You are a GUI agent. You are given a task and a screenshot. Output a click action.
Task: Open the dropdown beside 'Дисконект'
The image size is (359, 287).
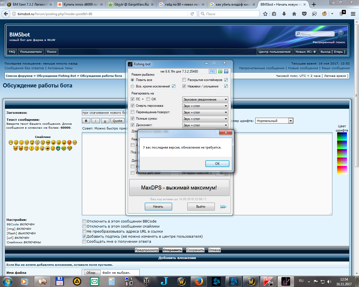click(x=205, y=125)
